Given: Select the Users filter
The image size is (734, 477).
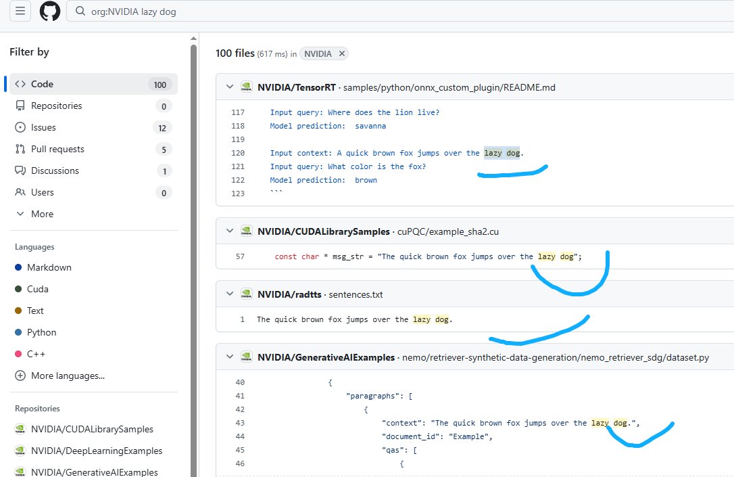Looking at the screenshot, I should click(93, 192).
